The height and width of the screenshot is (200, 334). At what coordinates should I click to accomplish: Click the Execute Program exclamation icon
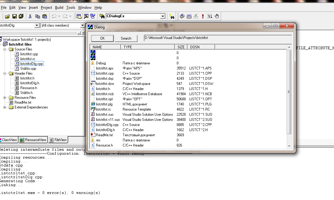pos(203,16)
